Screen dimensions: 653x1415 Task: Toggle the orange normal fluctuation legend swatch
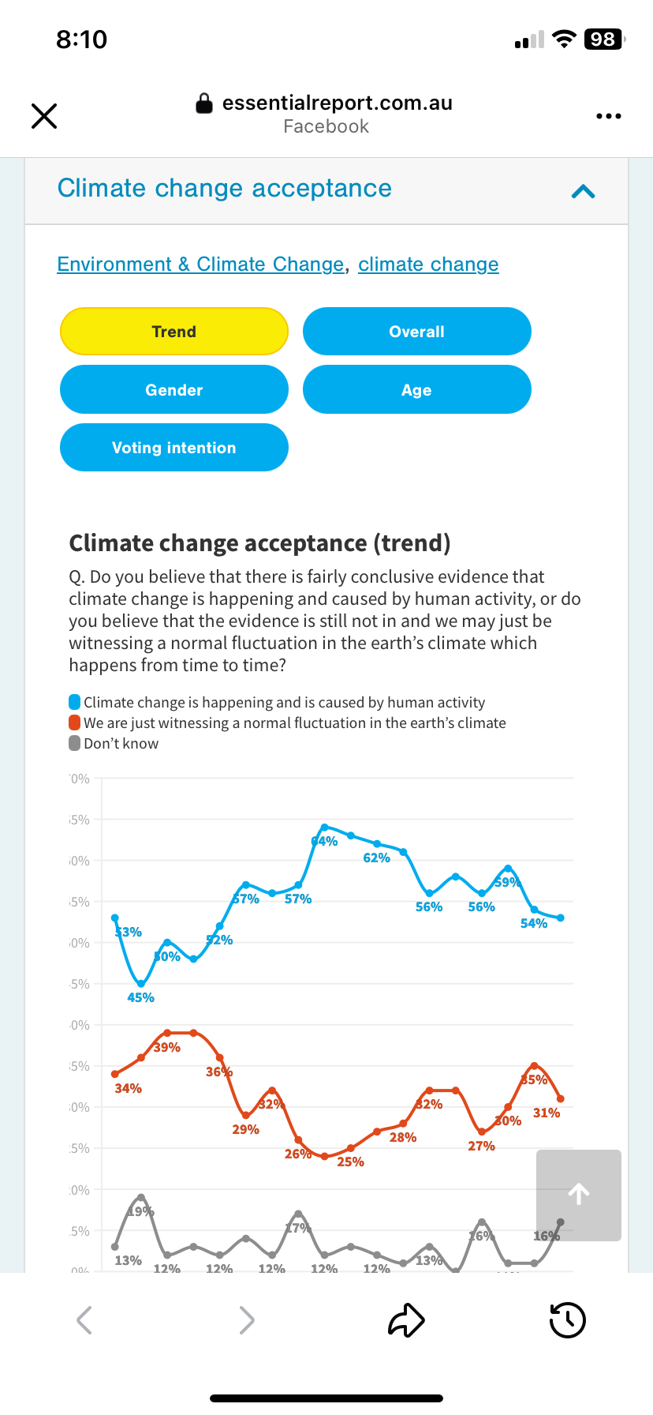pyautogui.click(x=75, y=723)
